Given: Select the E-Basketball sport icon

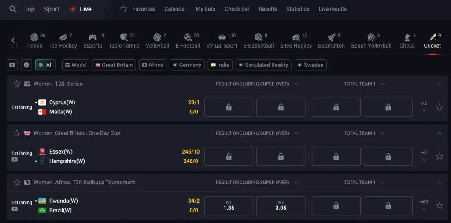Looking at the screenshot, I should [x=259, y=38].
